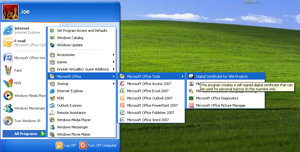Click the Turn Off Computer red power icon
This screenshot has height=152, width=300.
click(83, 145)
